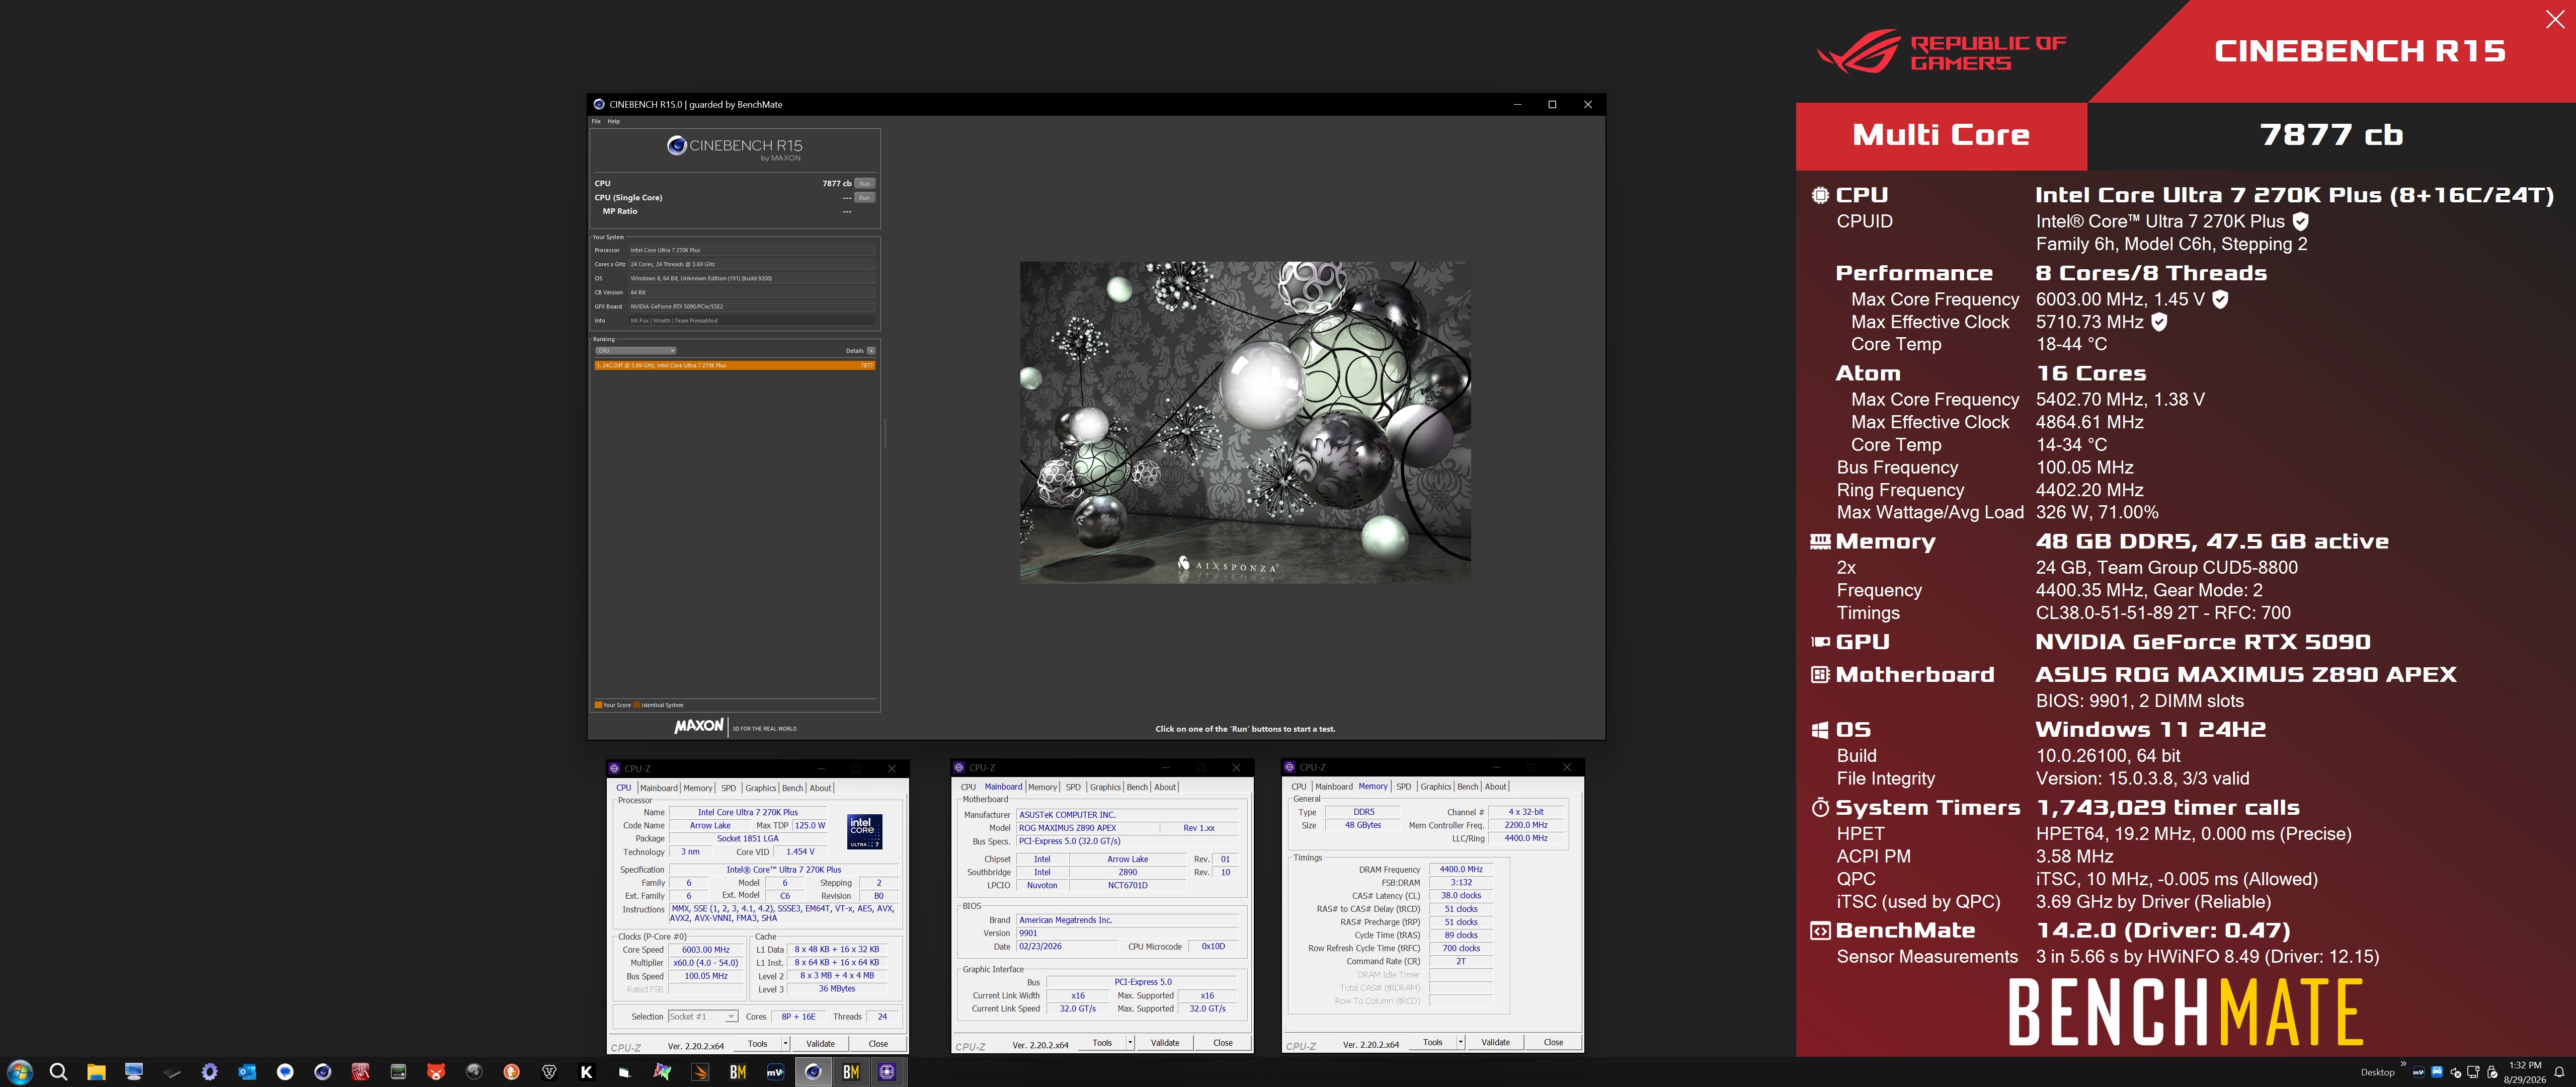Show hidden tray icons double chevron
The image size is (2576, 1087).
pyautogui.click(x=2403, y=1064)
